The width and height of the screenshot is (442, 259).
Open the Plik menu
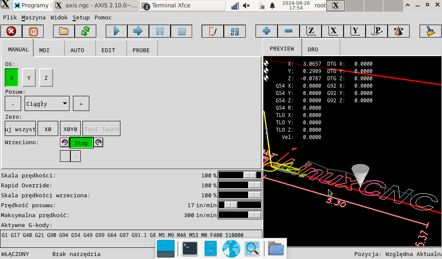(x=10, y=17)
